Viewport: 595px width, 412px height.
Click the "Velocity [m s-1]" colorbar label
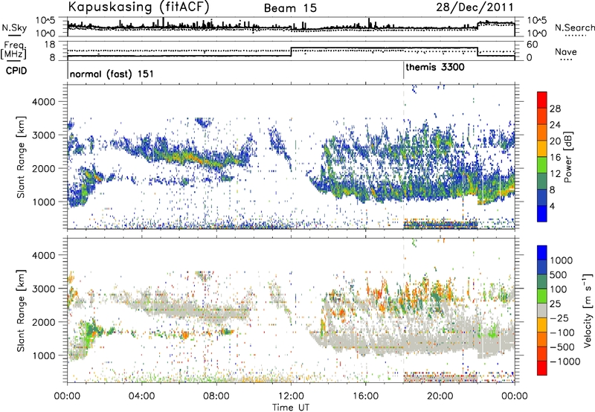pyautogui.click(x=588, y=310)
